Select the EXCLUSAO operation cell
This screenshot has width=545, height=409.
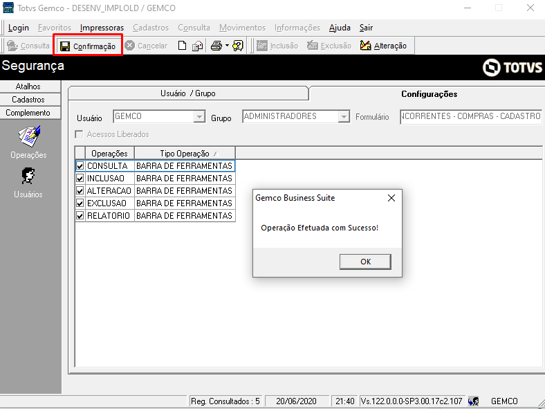(x=109, y=203)
